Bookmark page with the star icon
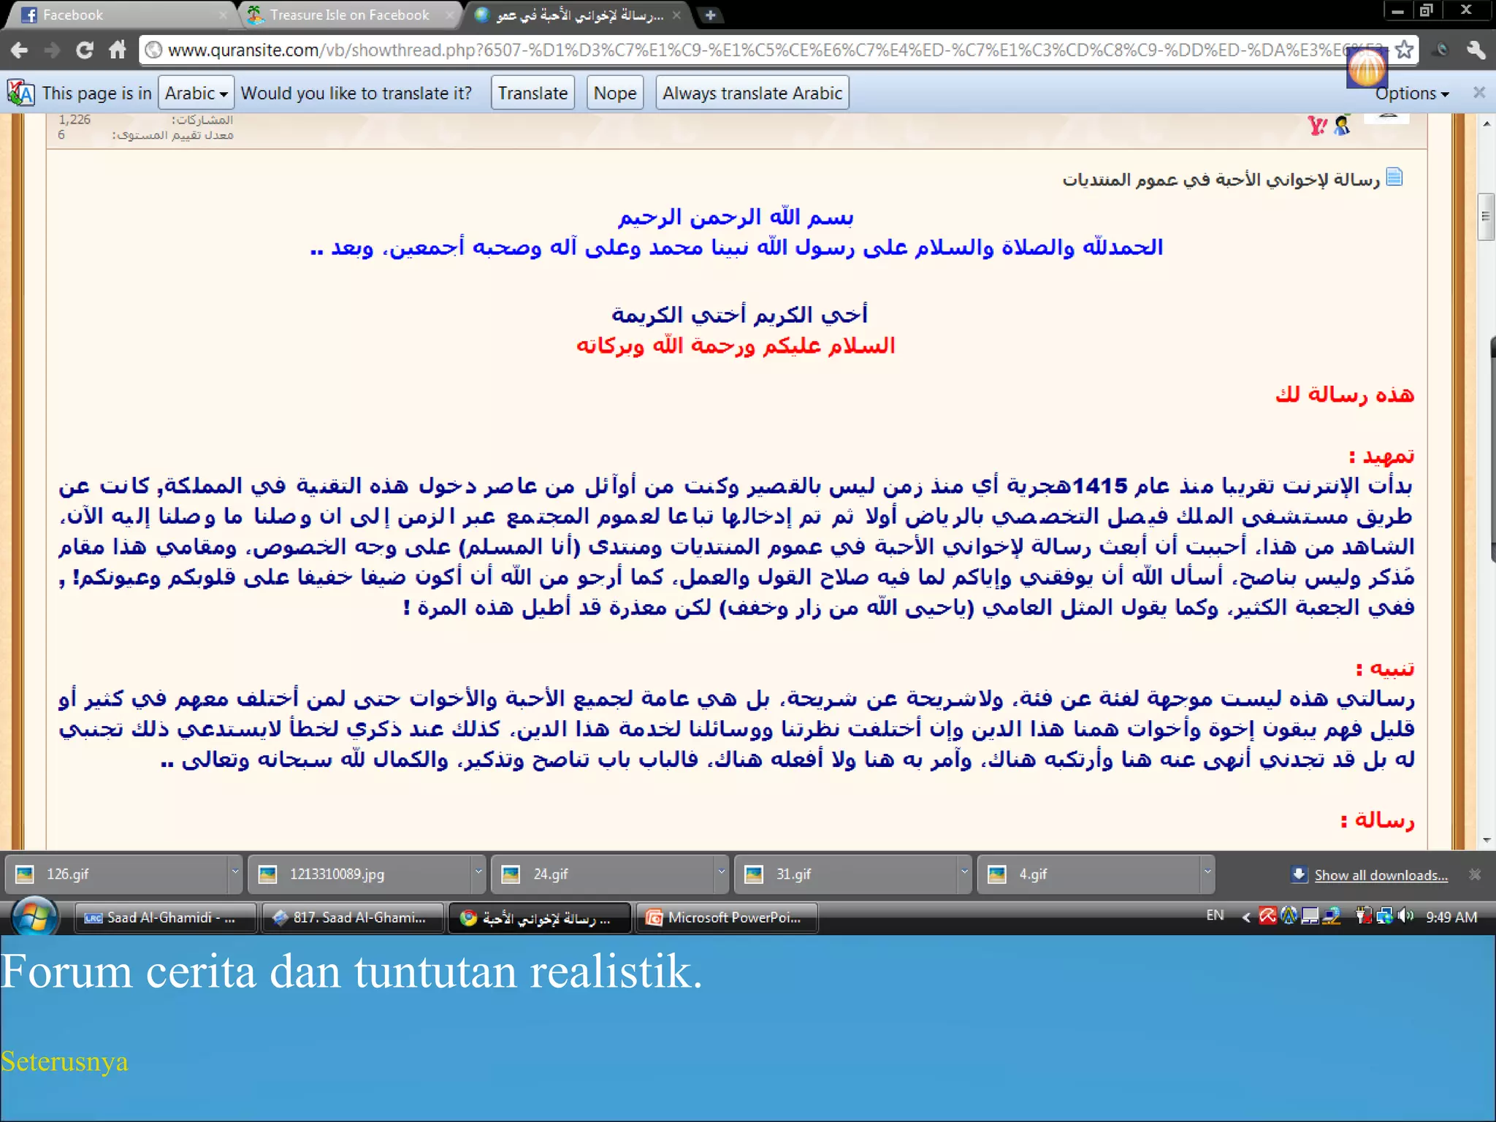This screenshot has height=1122, width=1496. click(x=1403, y=50)
